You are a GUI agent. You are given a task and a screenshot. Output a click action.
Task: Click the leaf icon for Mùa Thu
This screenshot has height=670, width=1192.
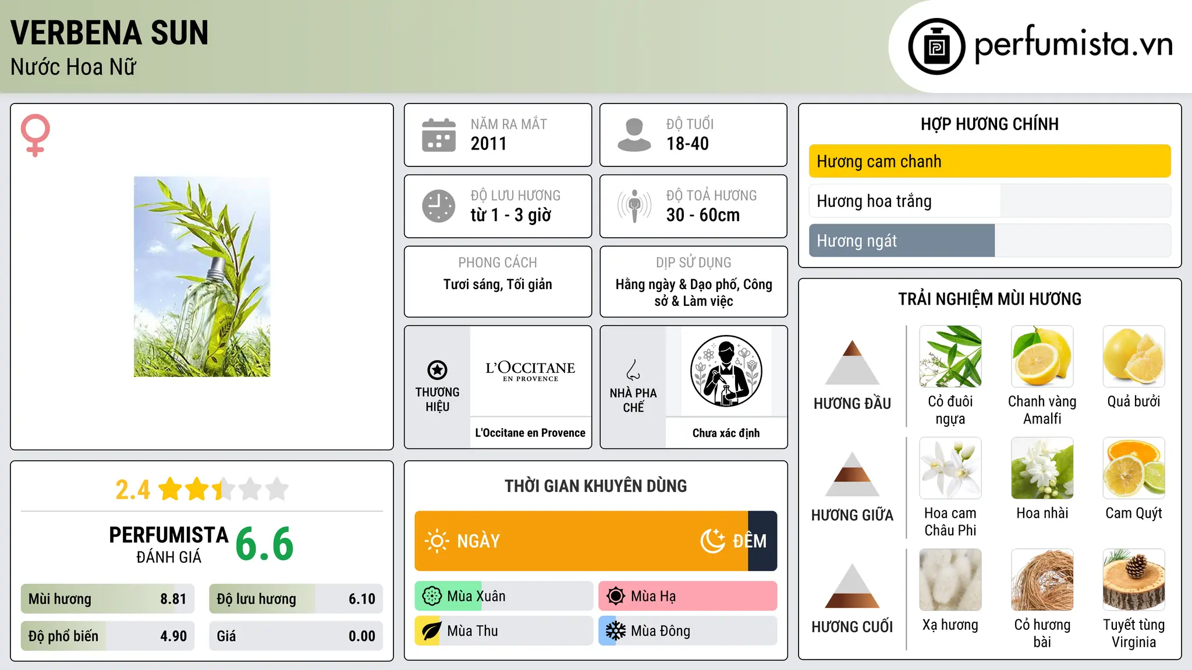[432, 631]
